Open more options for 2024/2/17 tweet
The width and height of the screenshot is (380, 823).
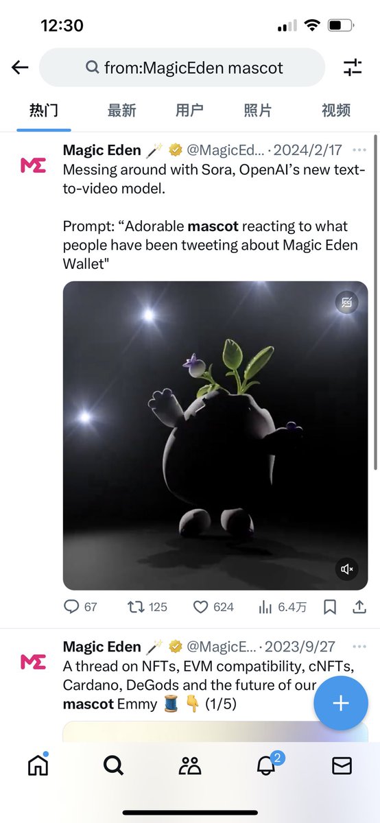(359, 150)
